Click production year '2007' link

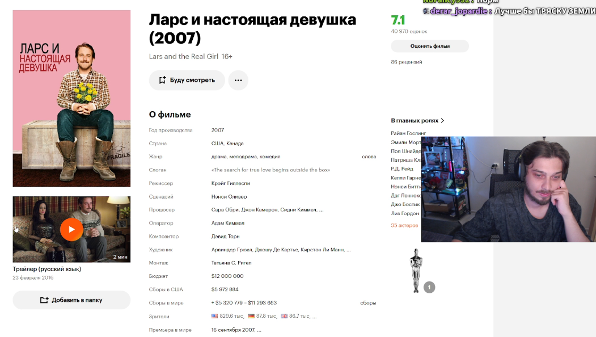[x=218, y=130]
